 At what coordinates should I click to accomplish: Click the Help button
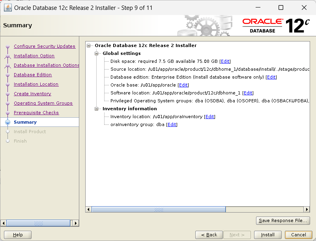coord(18,235)
